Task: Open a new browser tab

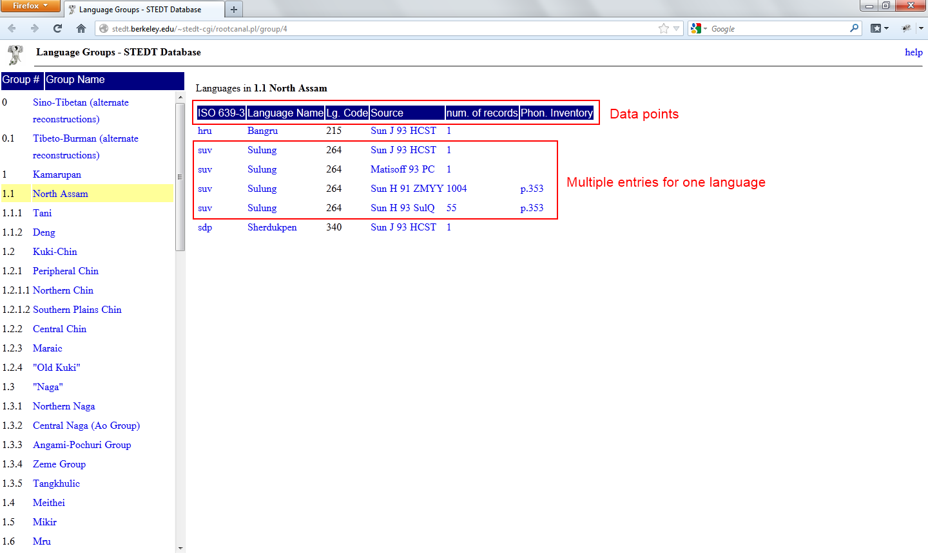Action: [x=233, y=10]
